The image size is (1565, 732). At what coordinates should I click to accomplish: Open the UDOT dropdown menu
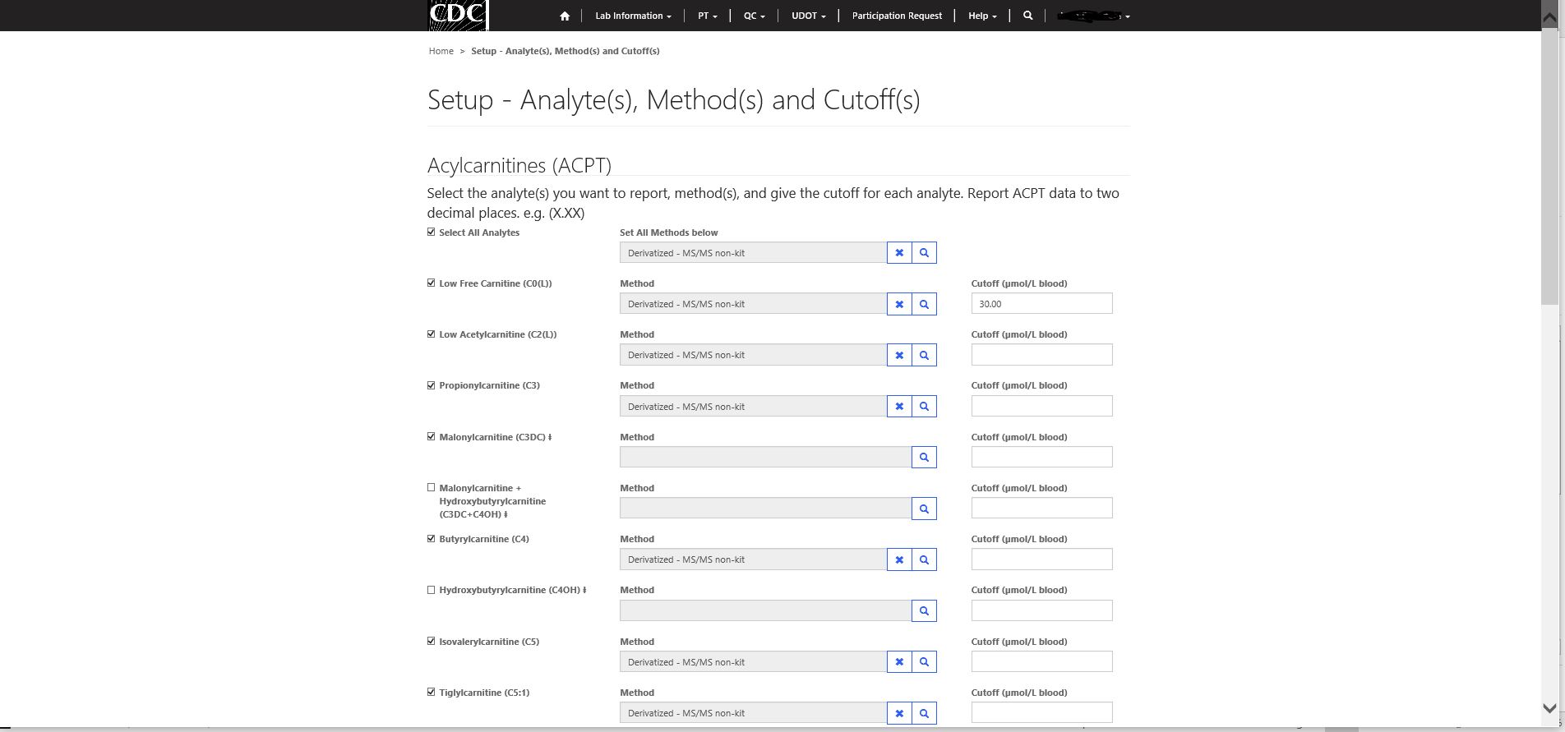(x=808, y=16)
